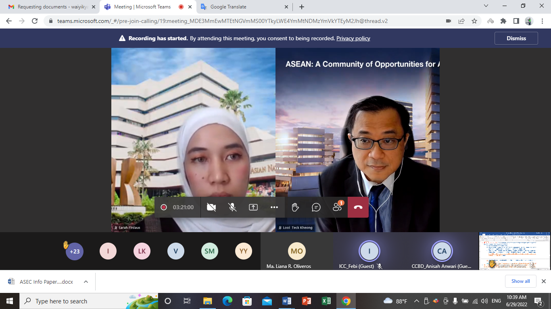Open Microsoft Word from the taskbar

pos(287,301)
